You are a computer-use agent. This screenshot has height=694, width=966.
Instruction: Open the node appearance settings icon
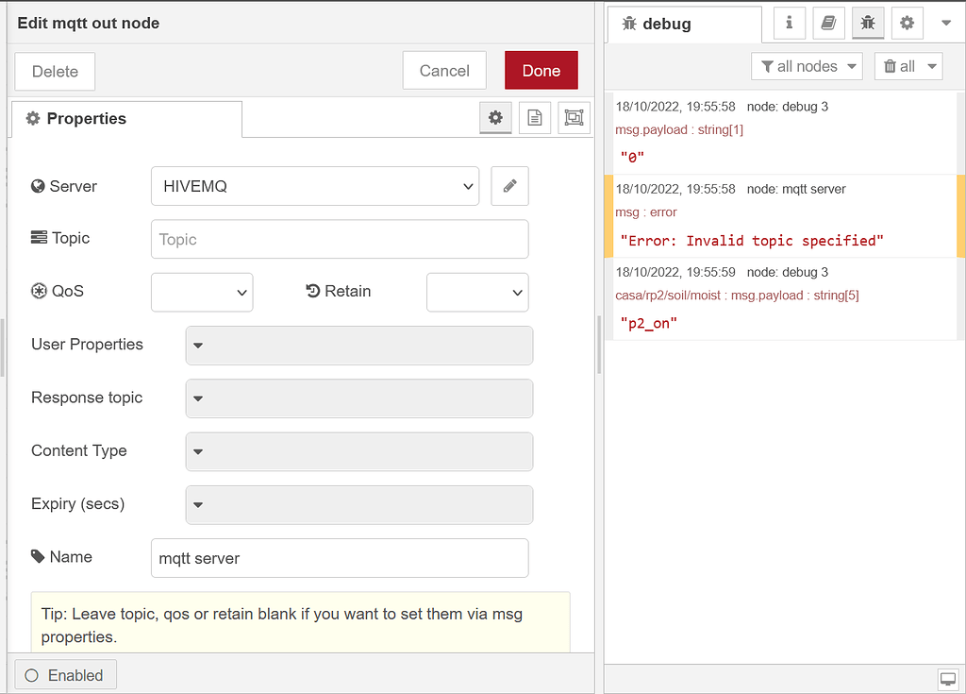click(x=574, y=117)
